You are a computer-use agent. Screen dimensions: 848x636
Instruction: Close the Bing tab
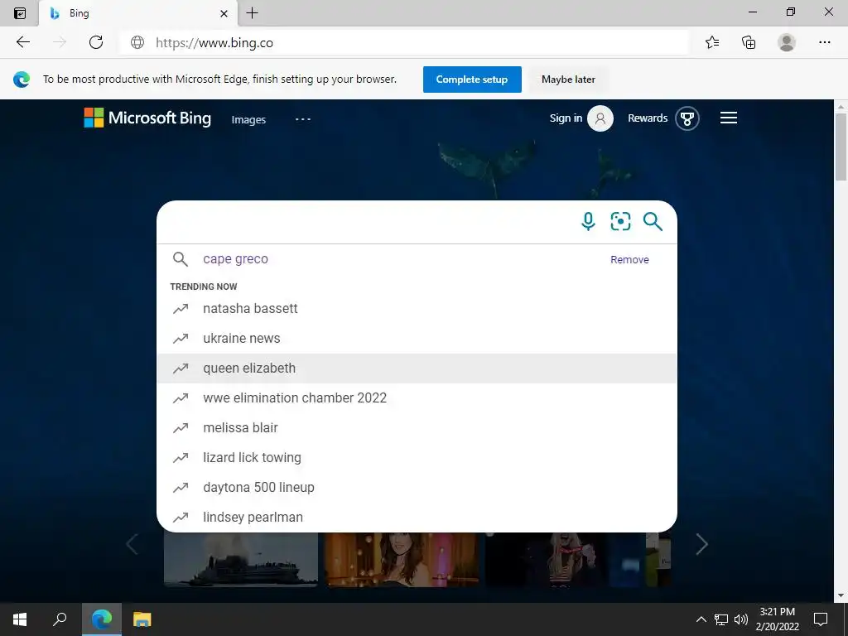[224, 13]
